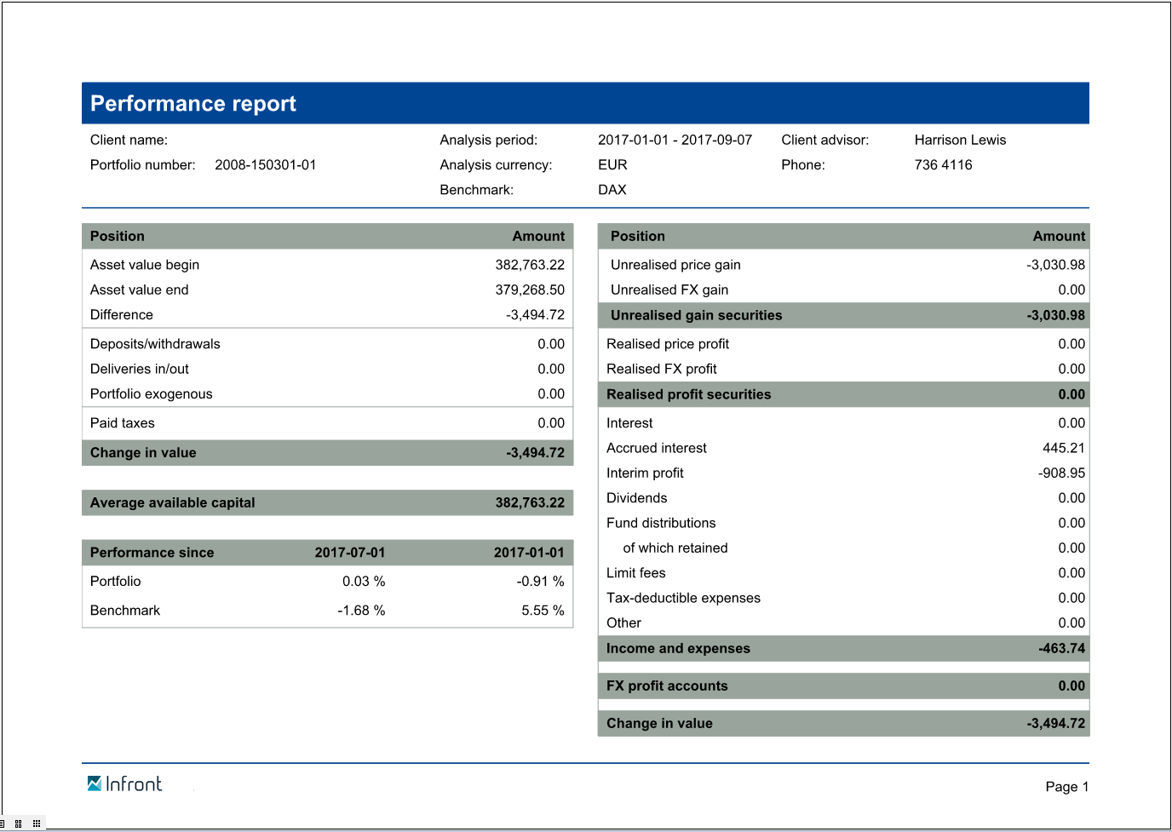Click the 2017-07-01 performance column header

[x=349, y=553]
